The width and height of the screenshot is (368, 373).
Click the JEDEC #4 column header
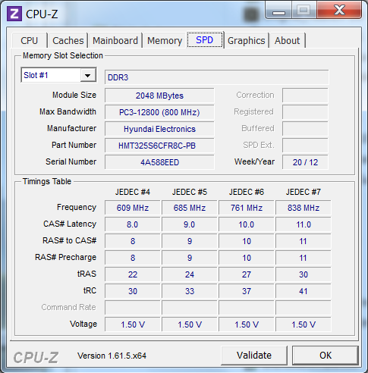(133, 192)
